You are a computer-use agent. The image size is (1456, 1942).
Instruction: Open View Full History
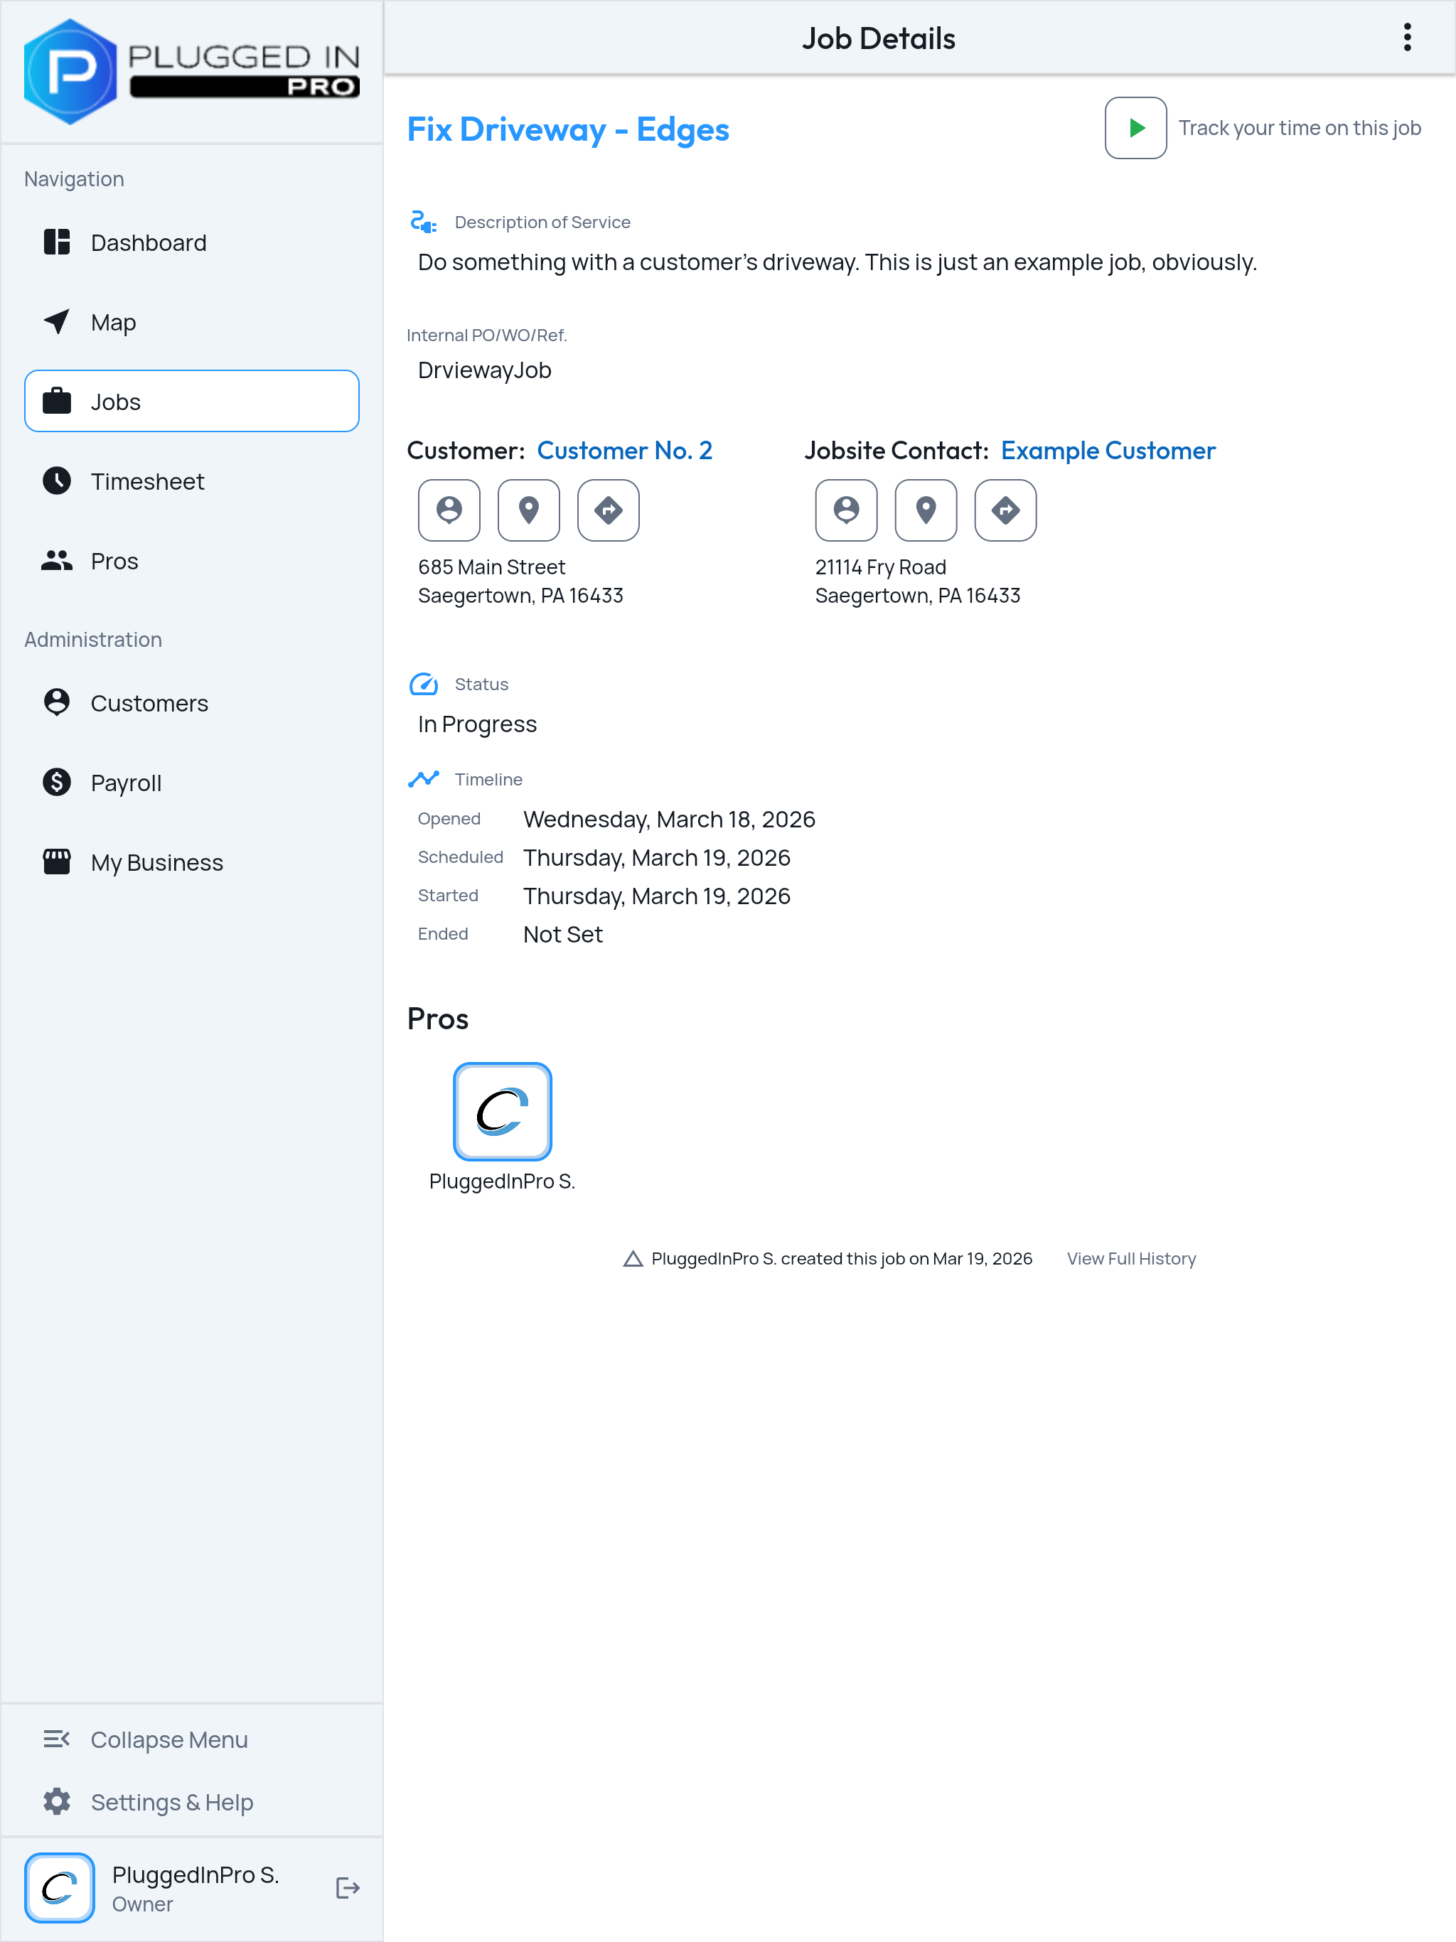coord(1131,1258)
